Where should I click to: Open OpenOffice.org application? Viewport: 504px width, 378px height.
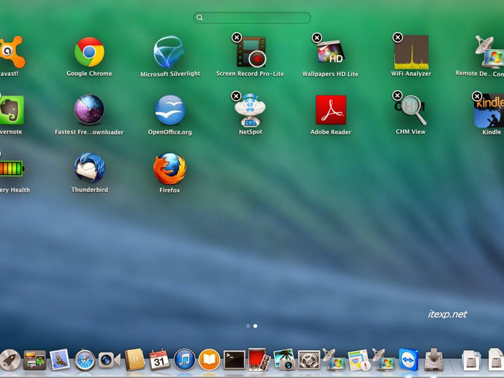[170, 110]
